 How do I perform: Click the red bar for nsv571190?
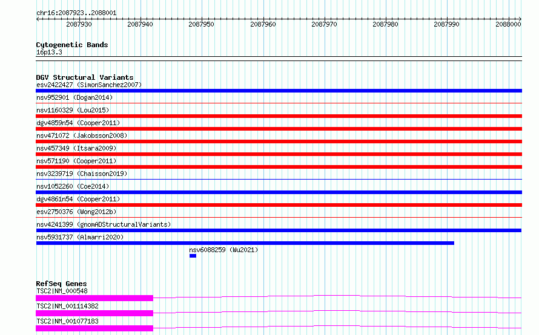click(279, 167)
